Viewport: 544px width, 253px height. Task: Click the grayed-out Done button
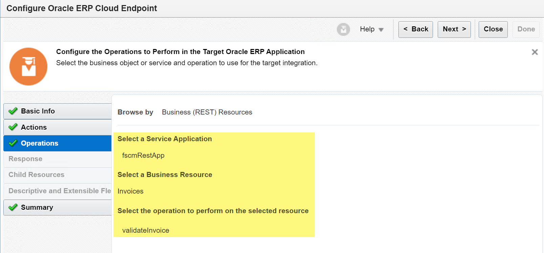526,29
